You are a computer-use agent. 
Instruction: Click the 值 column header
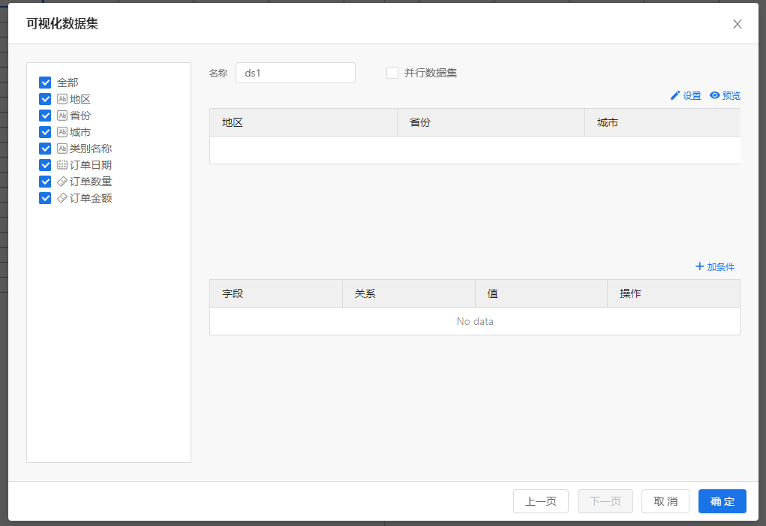point(541,293)
